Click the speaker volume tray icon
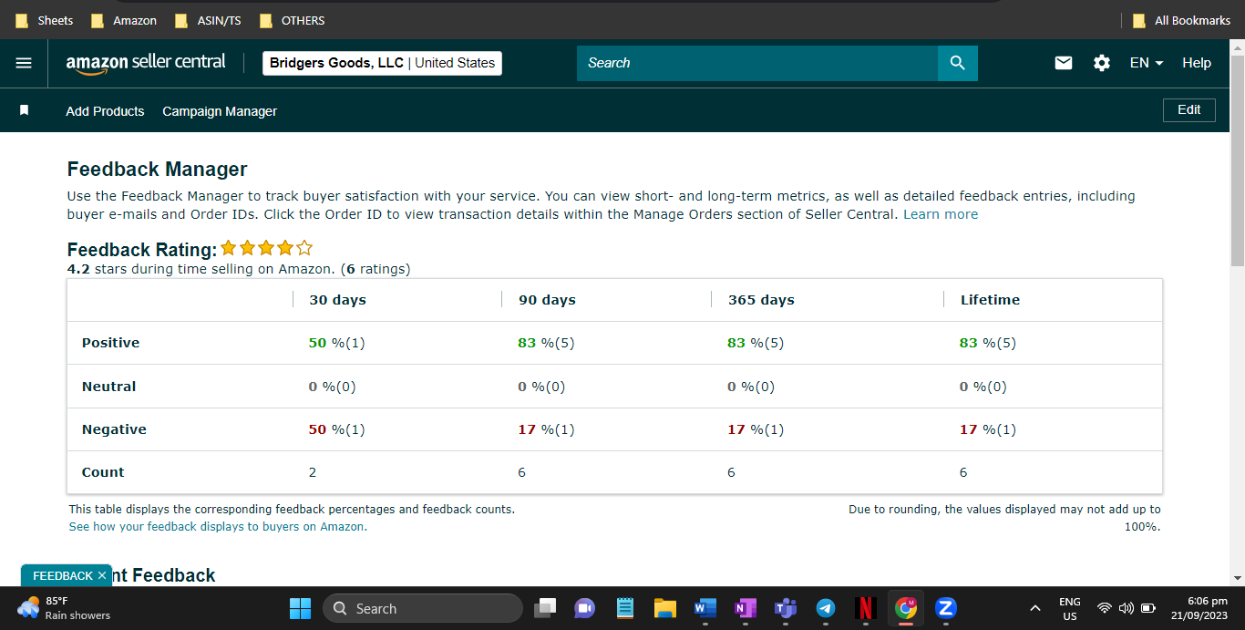Image resolution: width=1245 pixels, height=630 pixels. pos(1126,608)
